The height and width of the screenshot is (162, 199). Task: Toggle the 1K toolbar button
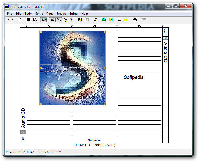[x=52, y=20]
